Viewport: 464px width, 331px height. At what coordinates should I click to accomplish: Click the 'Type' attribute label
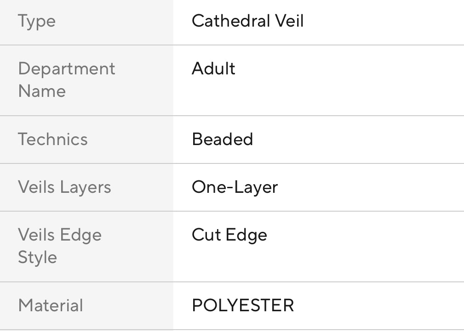(37, 22)
